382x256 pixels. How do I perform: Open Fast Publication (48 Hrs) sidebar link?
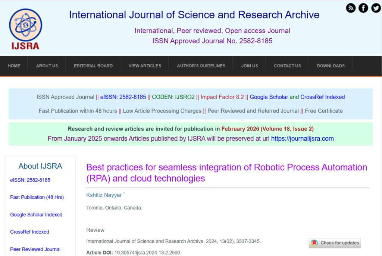37,197
